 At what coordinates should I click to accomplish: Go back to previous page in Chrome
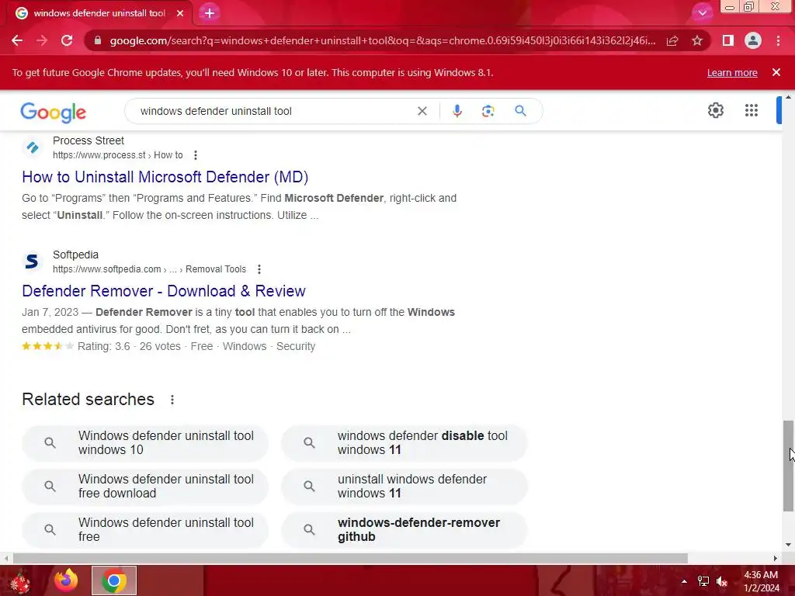[17, 40]
